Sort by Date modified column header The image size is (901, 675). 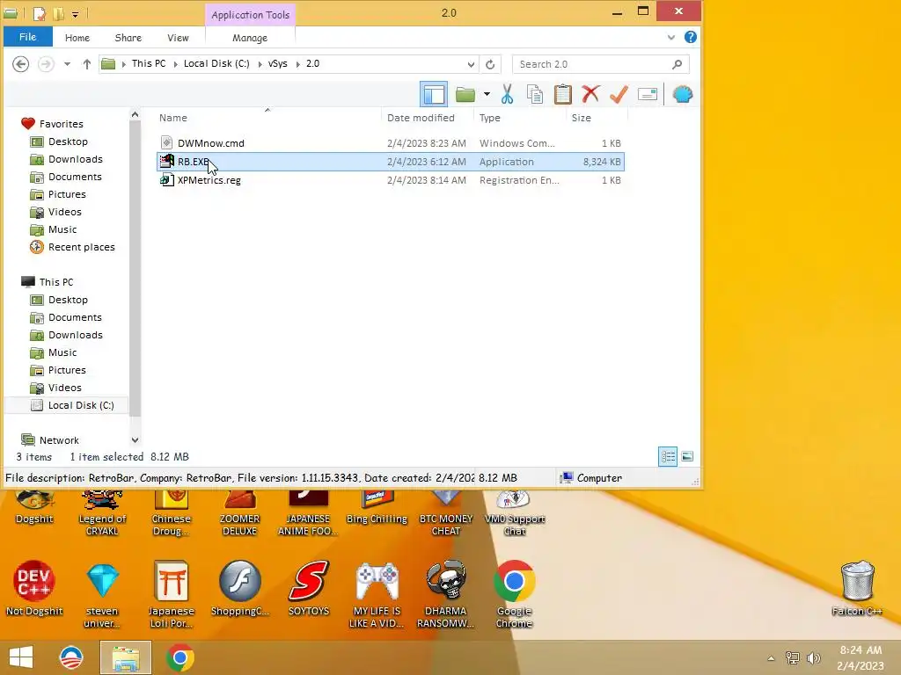(421, 118)
